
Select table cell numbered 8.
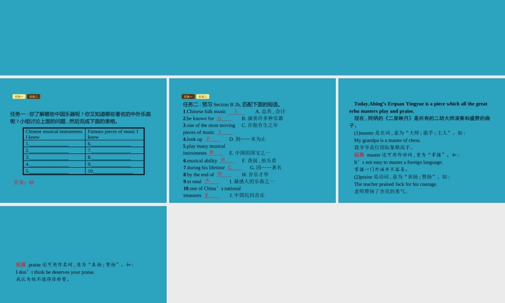tap(115, 157)
